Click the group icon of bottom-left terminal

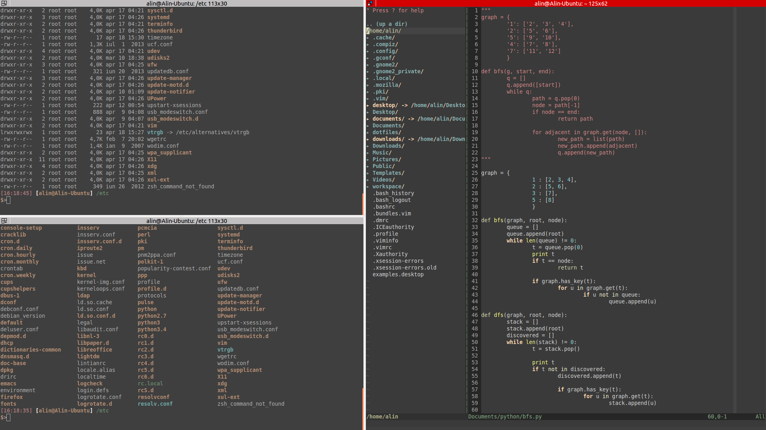(4, 221)
